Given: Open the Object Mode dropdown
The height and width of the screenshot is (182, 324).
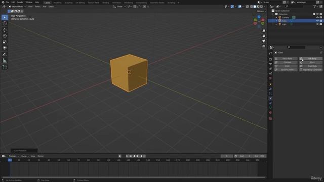Looking at the screenshot, I should (x=17, y=7).
